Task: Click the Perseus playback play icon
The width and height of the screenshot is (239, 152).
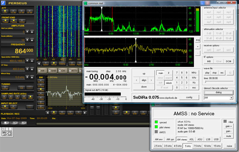Action: [14, 123]
